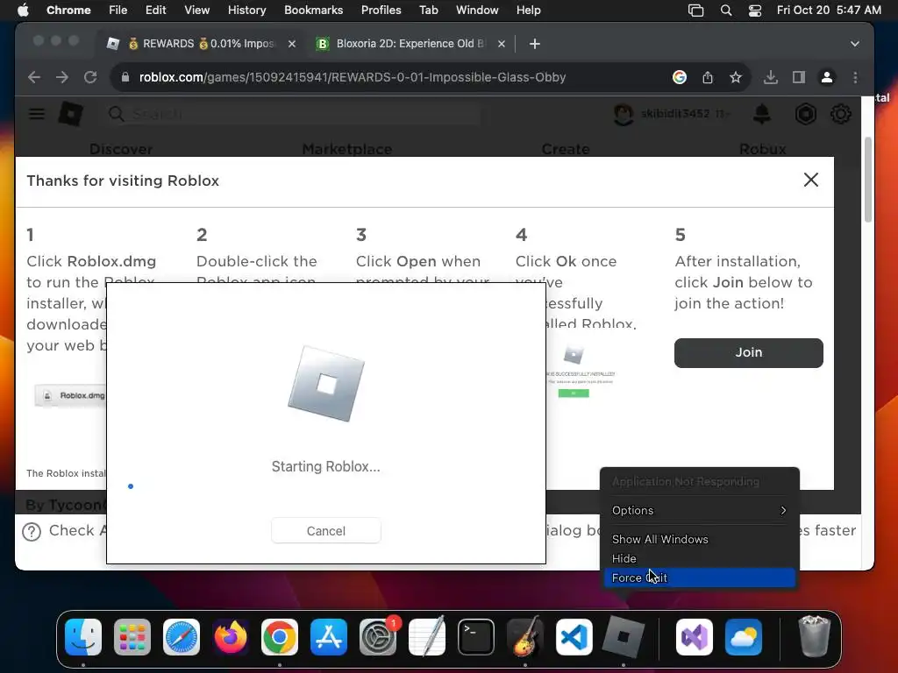898x673 pixels.
Task: Open Spotlight search in menu bar
Action: 726,11
